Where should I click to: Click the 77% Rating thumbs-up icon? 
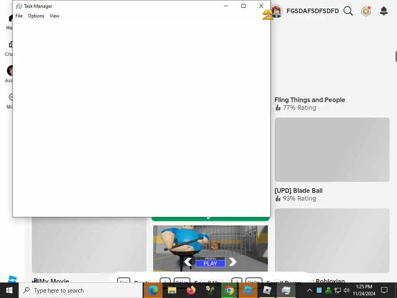tap(278, 108)
